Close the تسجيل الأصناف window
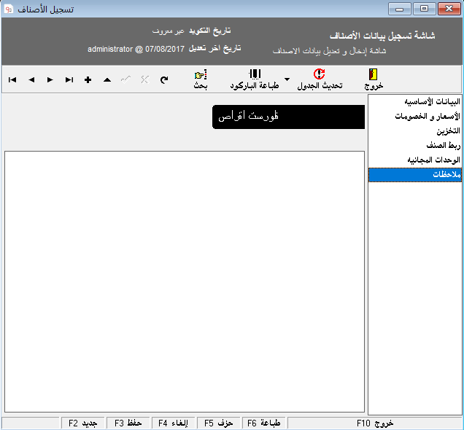The height and width of the screenshot is (430, 464). coord(449,9)
